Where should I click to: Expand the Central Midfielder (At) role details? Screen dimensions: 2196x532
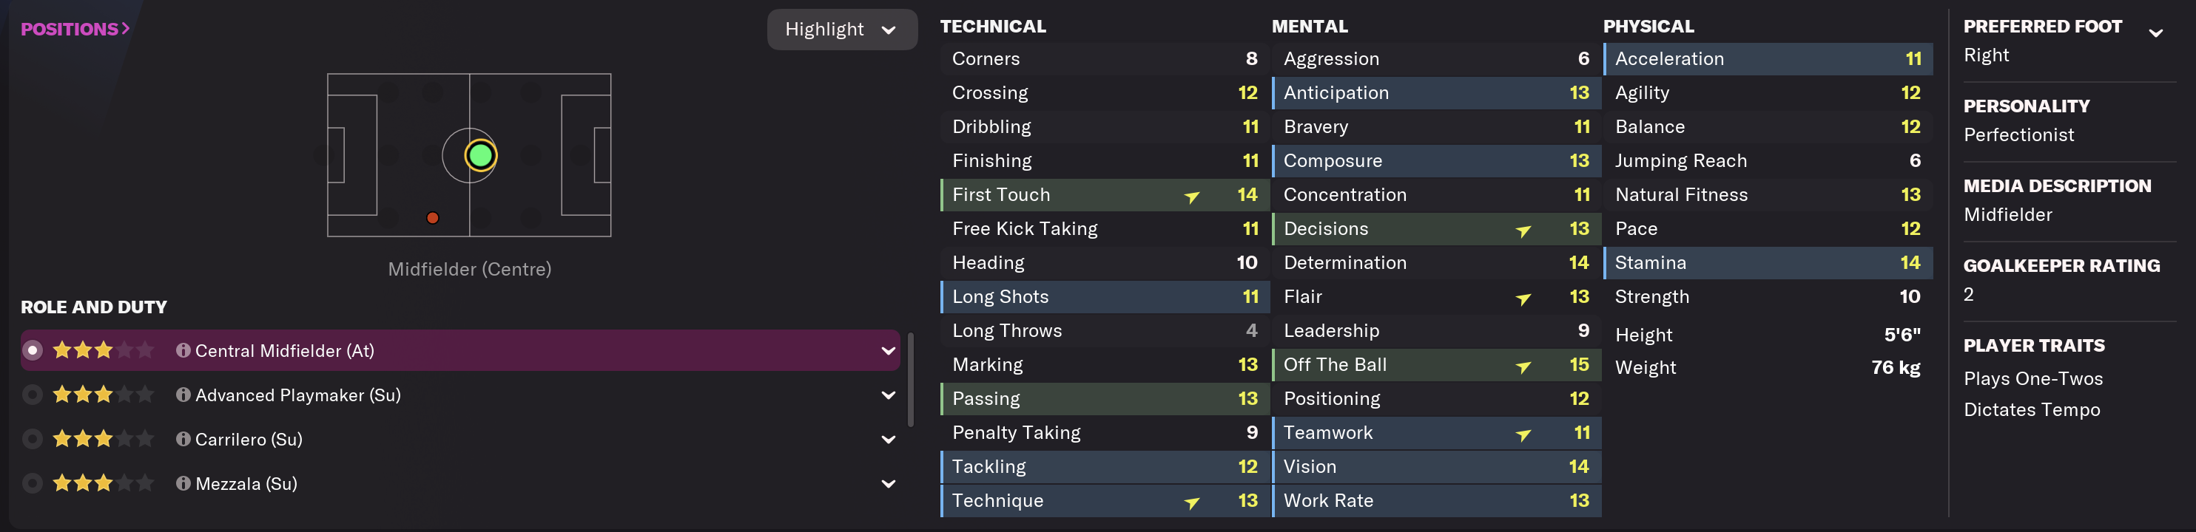[x=887, y=351]
